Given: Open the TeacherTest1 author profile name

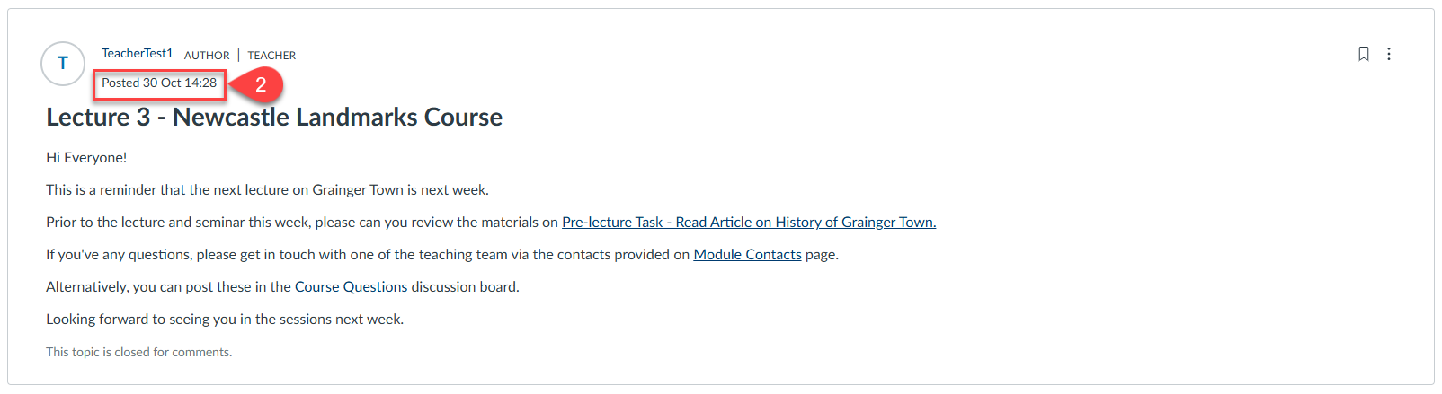Looking at the screenshot, I should pyautogui.click(x=137, y=54).
